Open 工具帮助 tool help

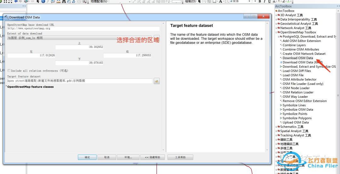click(180, 157)
